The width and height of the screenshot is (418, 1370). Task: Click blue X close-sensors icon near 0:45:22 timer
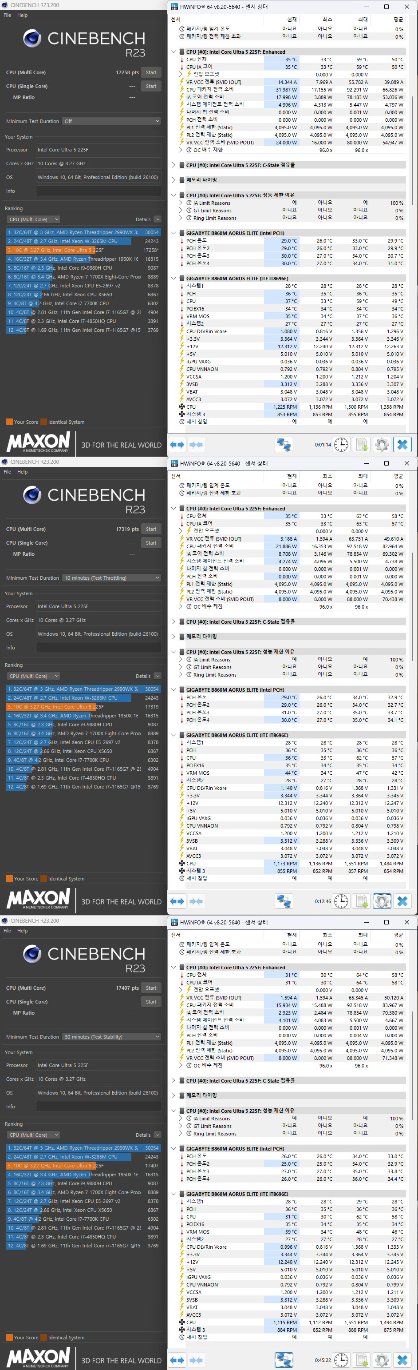click(402, 1360)
